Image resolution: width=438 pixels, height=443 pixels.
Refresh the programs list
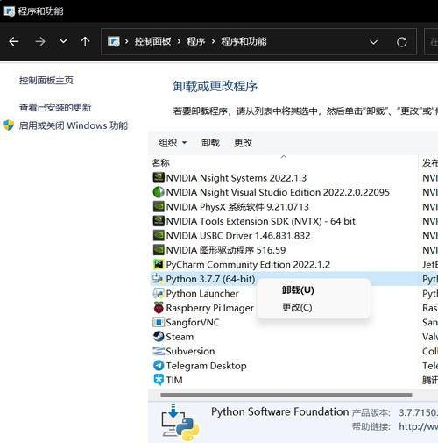click(401, 42)
